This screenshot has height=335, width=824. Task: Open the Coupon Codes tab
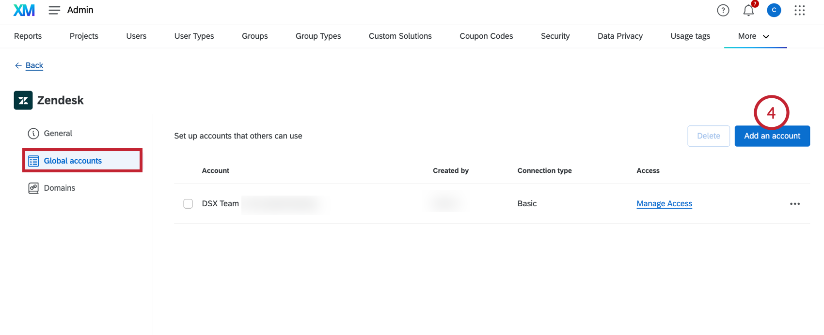(486, 36)
